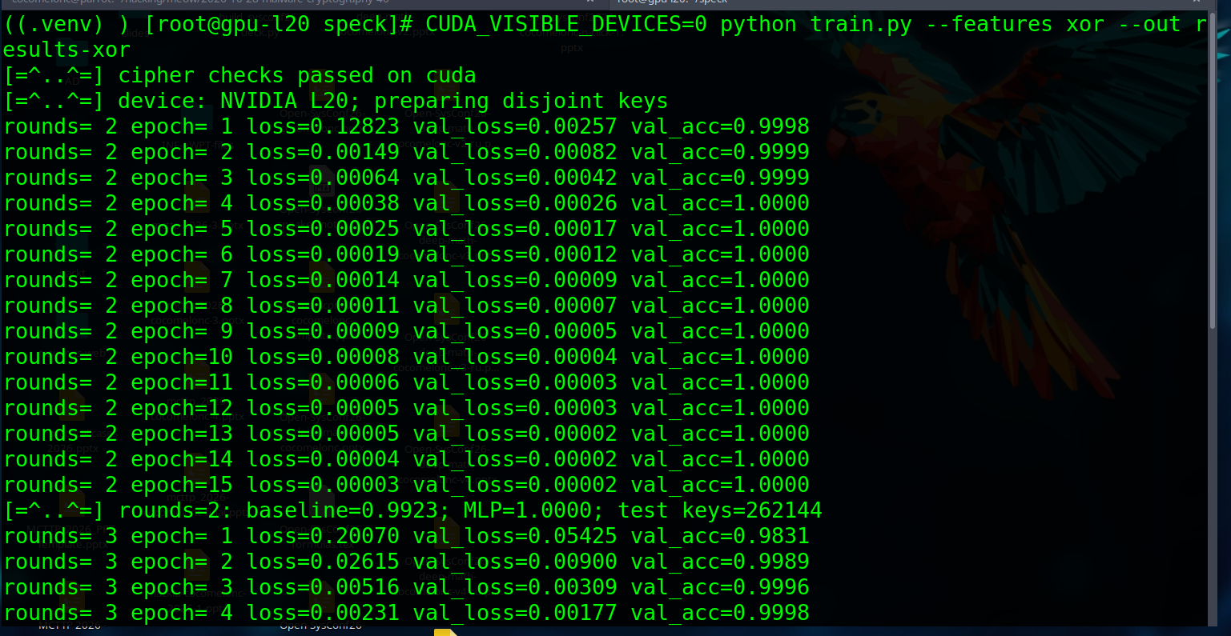1231x636 pixels.
Task: Click the 'cipher checks passed on cuda' line
Action: [x=297, y=76]
